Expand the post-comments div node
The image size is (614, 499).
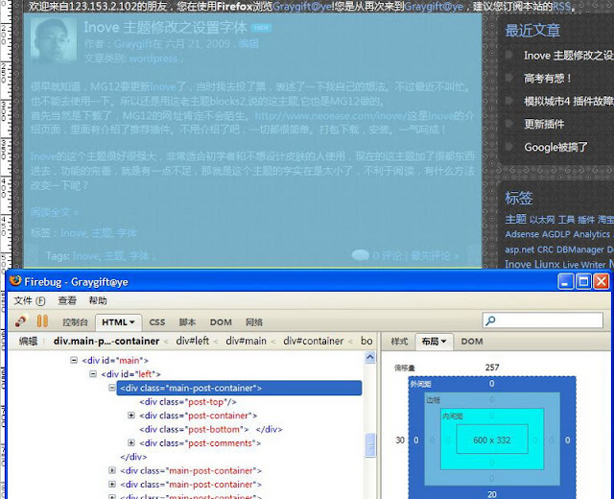tap(131, 442)
